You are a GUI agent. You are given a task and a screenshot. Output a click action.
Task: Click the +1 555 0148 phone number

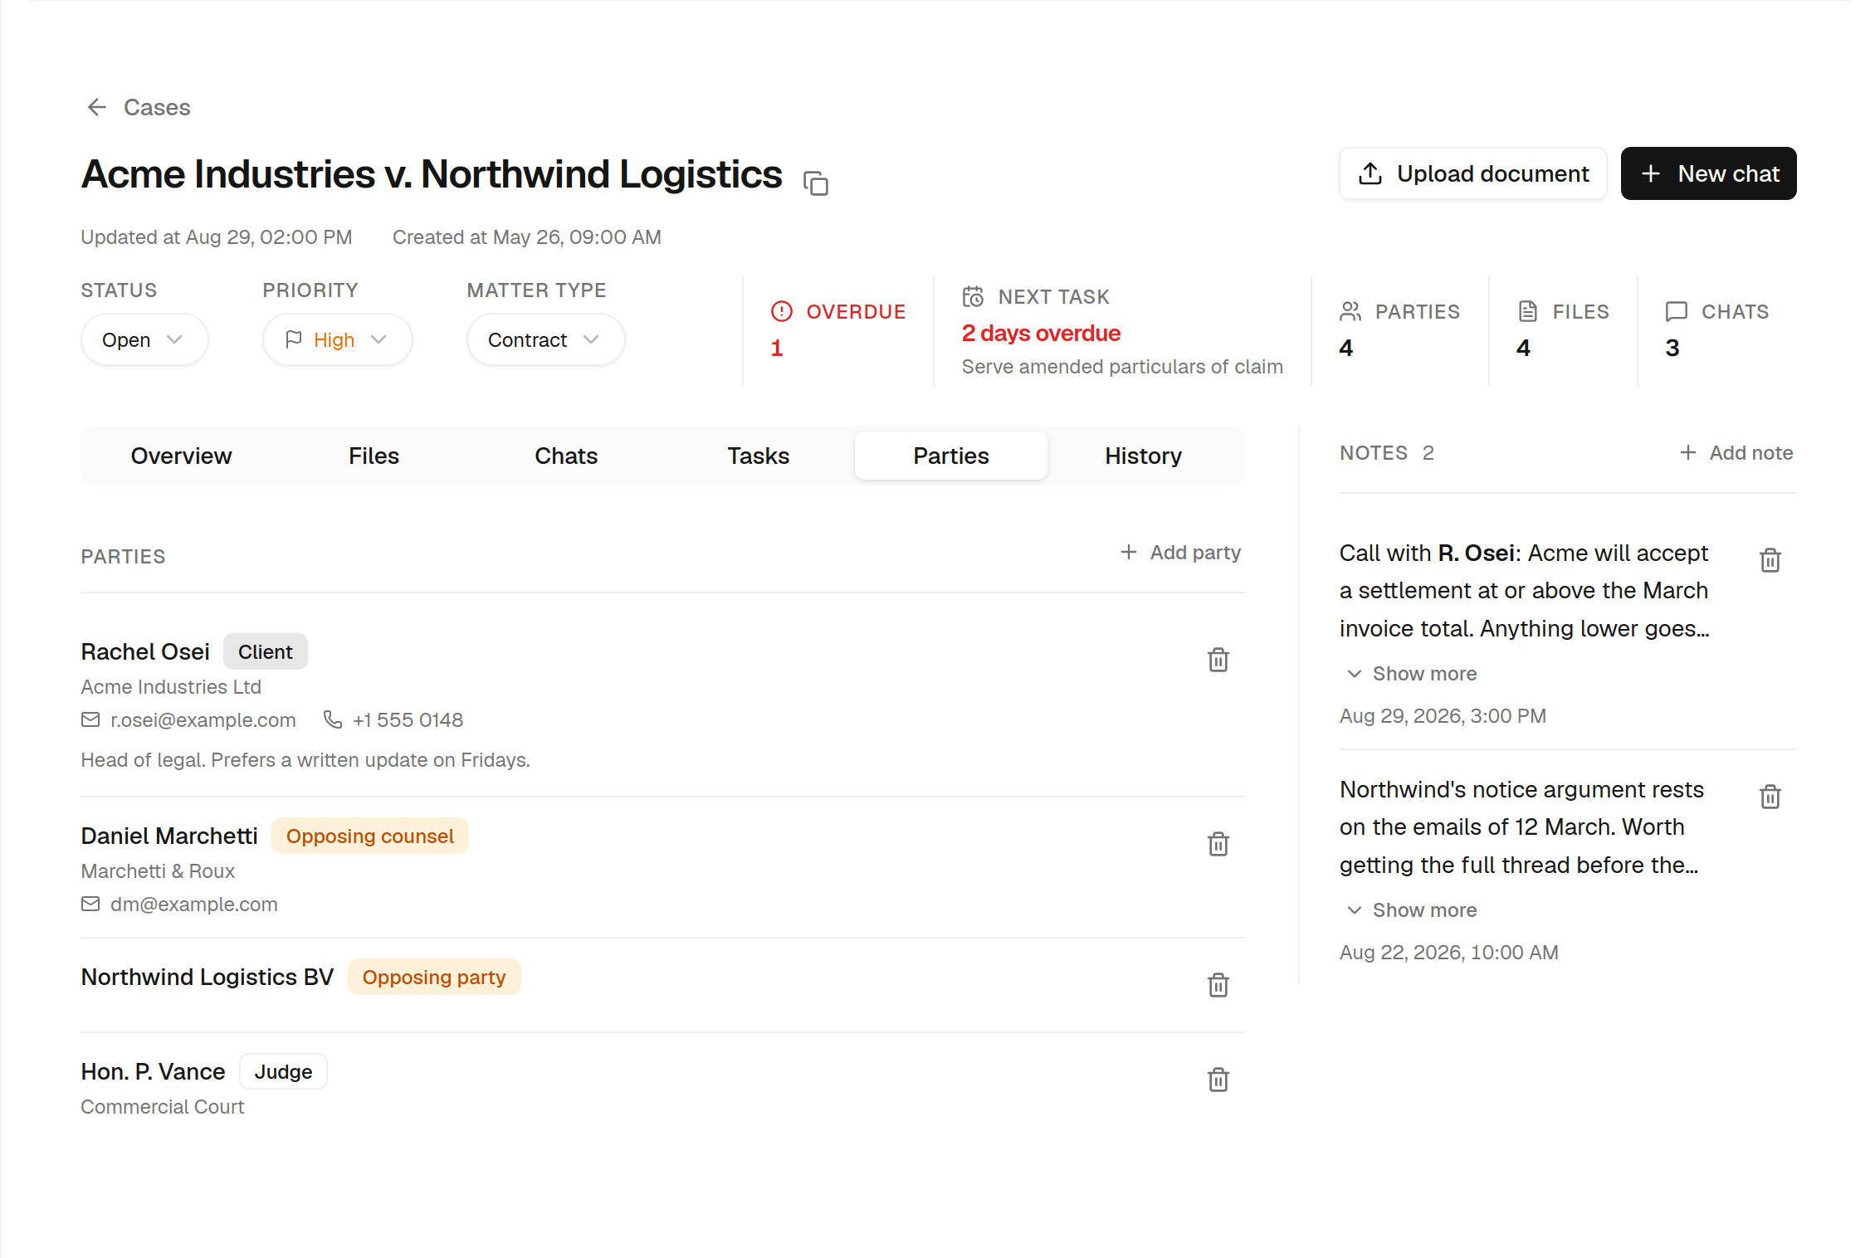[408, 719]
